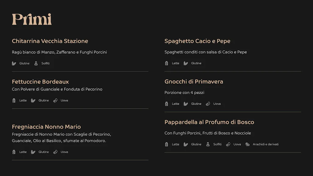Image resolution: width=313 pixels, height=176 pixels.
Task: Click the Uova icon under Gnocchi di Primavera
Action: point(208,104)
